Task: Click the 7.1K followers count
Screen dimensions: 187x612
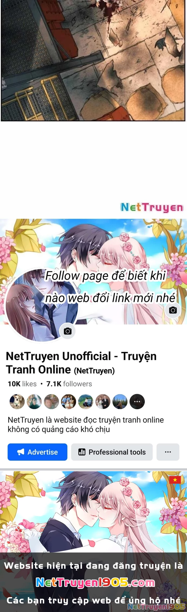Action: 69,384
